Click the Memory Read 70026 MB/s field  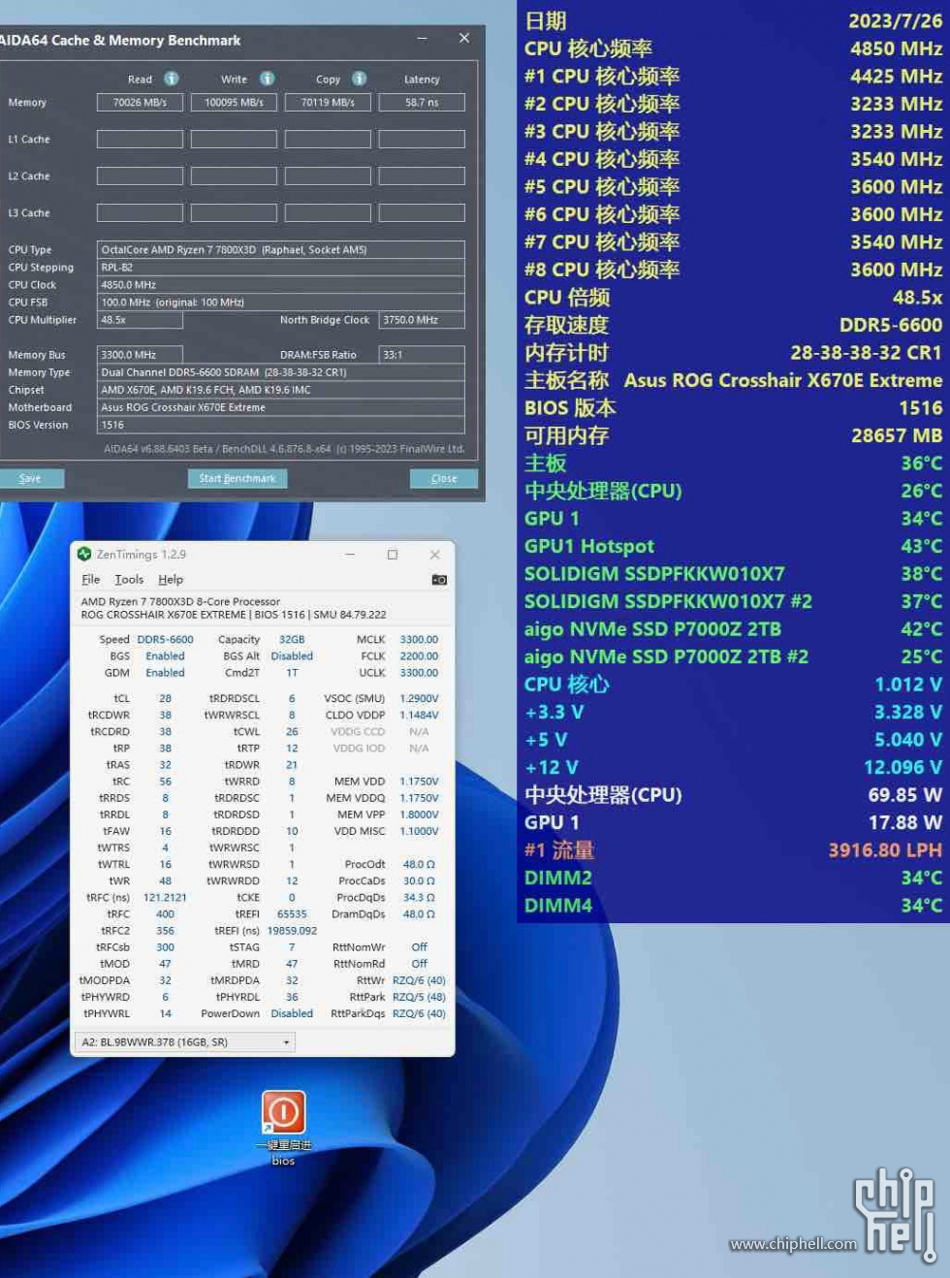click(140, 102)
